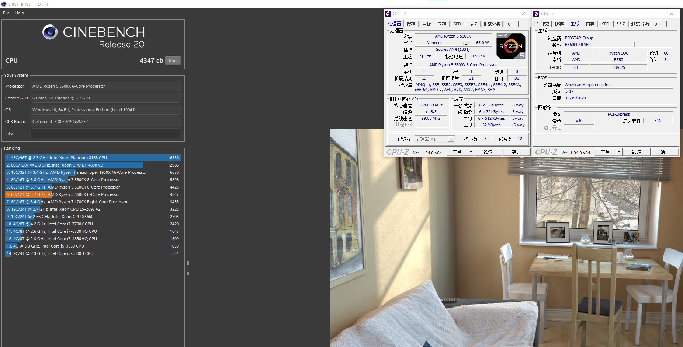Switch to 主板 tab in left CPU-Z

tap(426, 24)
